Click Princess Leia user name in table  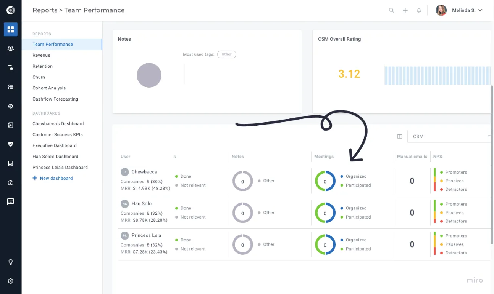coord(147,235)
